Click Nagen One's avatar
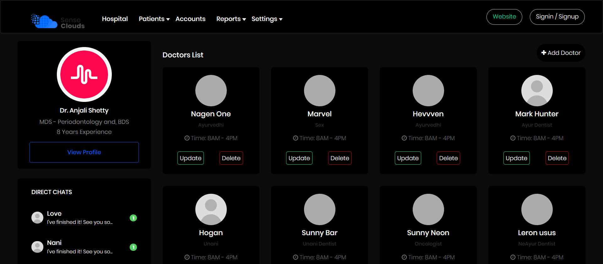This screenshot has width=603, height=264. coord(211,91)
